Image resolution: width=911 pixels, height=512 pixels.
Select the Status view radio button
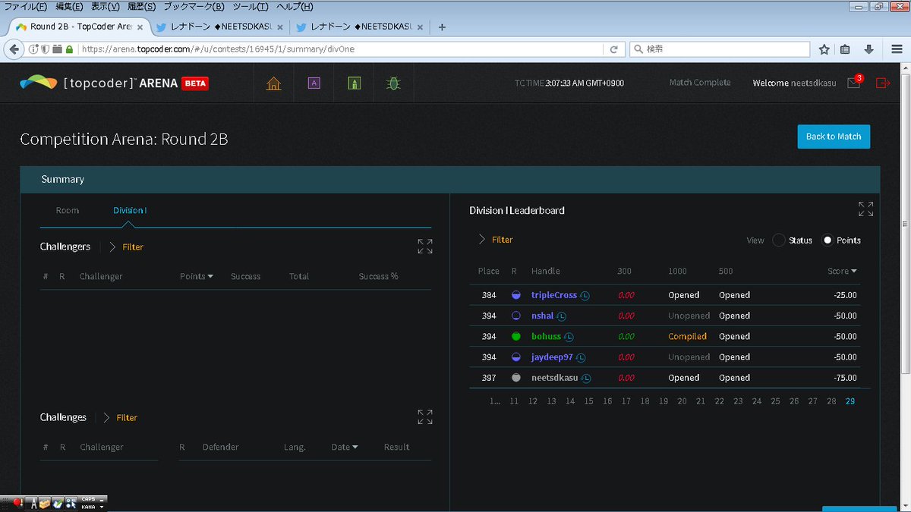[779, 240]
